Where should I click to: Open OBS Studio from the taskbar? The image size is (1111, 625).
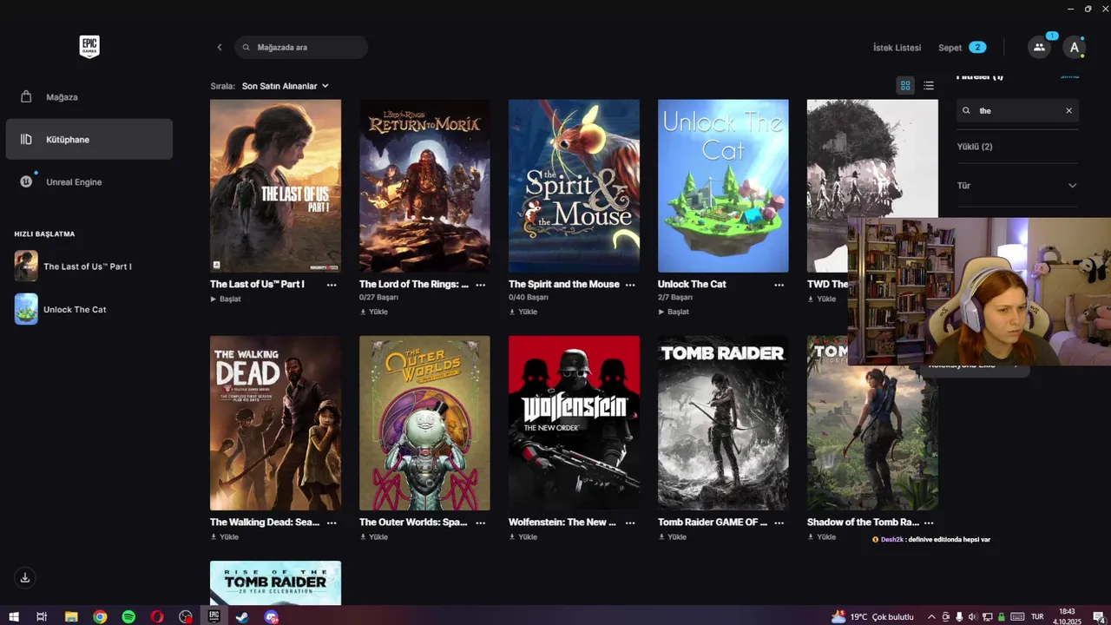point(186,616)
